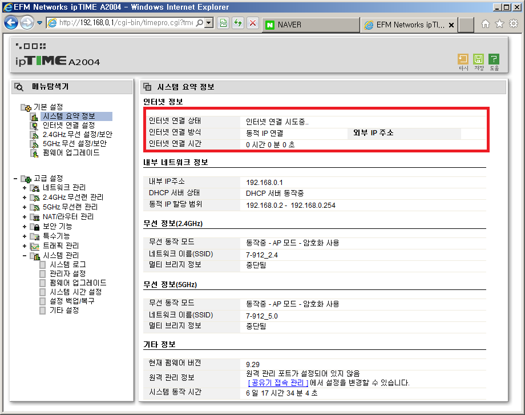Viewport: 525px width, 415px height.
Task: Close the EFM Networks ipTIME tab
Action: click(451, 25)
